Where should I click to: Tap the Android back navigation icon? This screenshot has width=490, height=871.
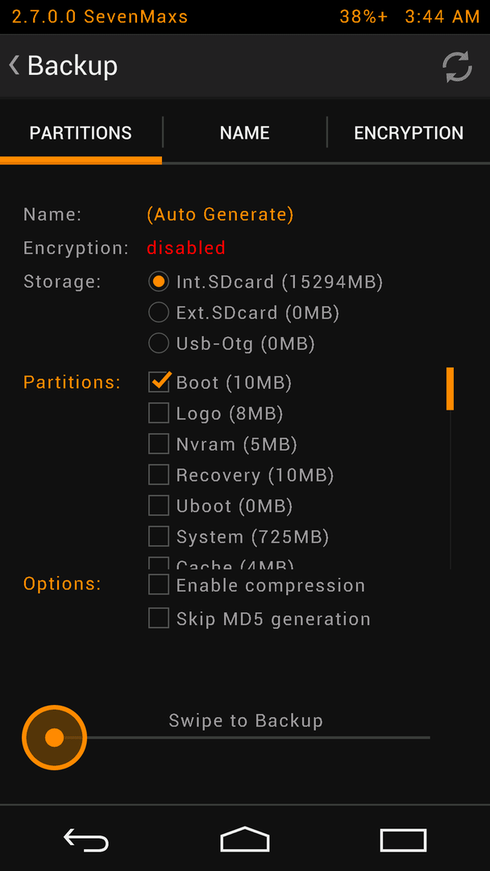click(x=86, y=840)
